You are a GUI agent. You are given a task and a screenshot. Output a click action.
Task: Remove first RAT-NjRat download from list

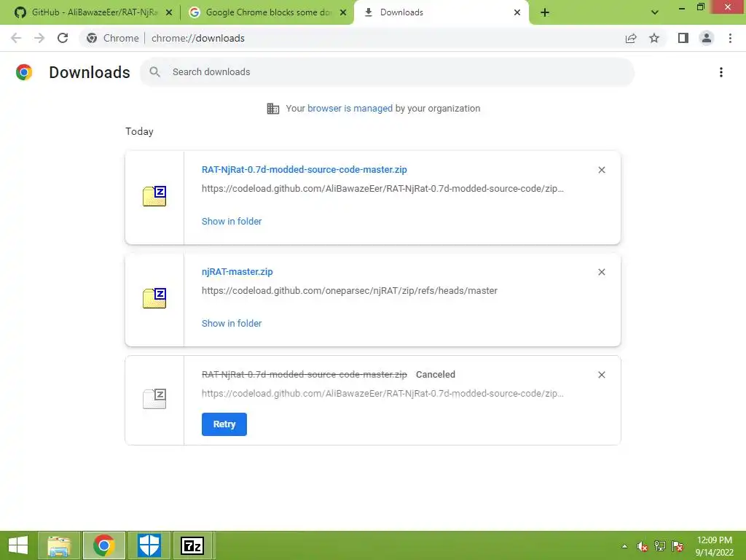point(601,170)
